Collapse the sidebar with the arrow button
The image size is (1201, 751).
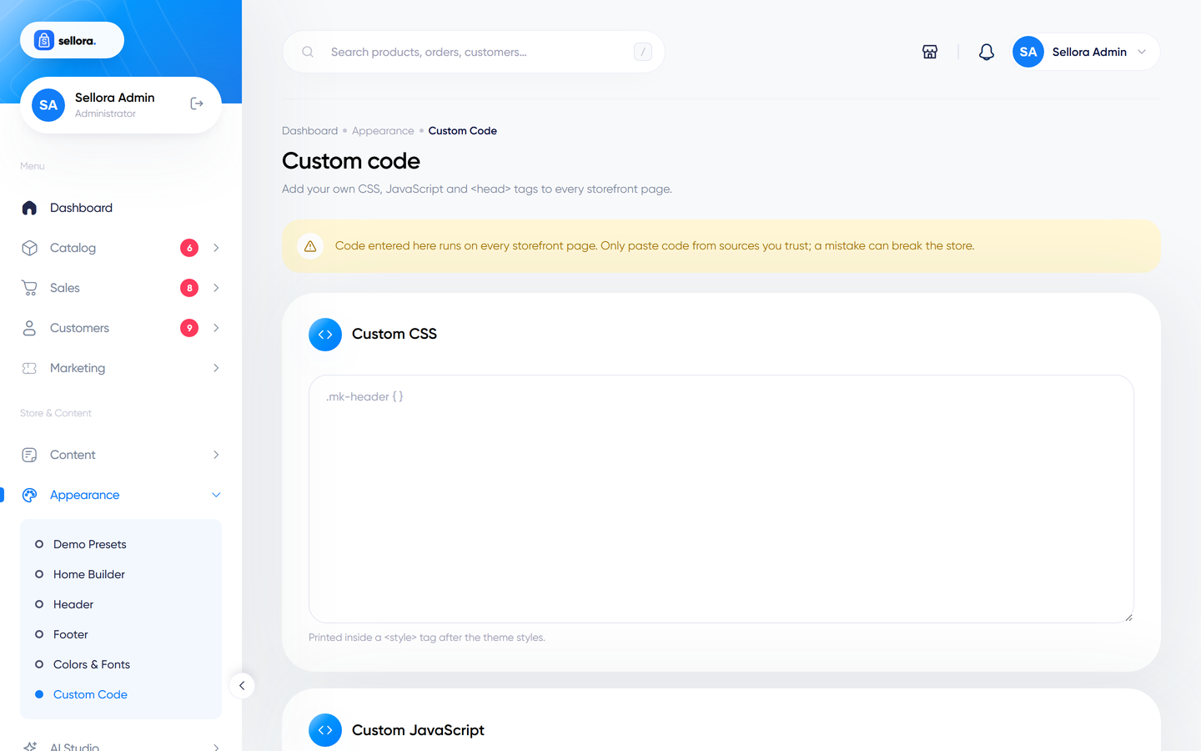click(242, 686)
